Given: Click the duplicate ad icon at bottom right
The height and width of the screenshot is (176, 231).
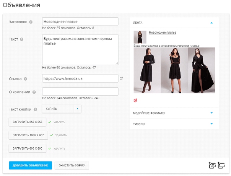Looking at the screenshot, I should pos(221,165).
